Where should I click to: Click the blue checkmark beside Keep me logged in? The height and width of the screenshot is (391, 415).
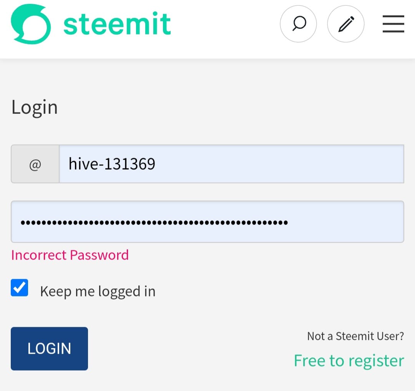(20, 288)
